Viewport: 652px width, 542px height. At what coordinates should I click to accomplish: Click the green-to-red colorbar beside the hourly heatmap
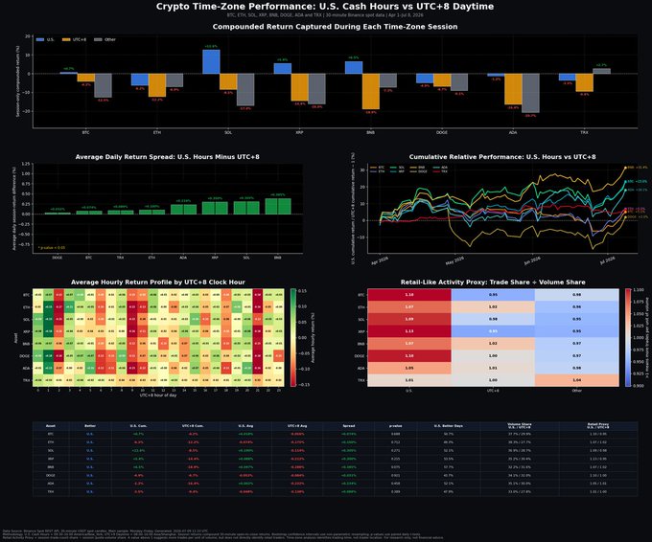point(293,338)
